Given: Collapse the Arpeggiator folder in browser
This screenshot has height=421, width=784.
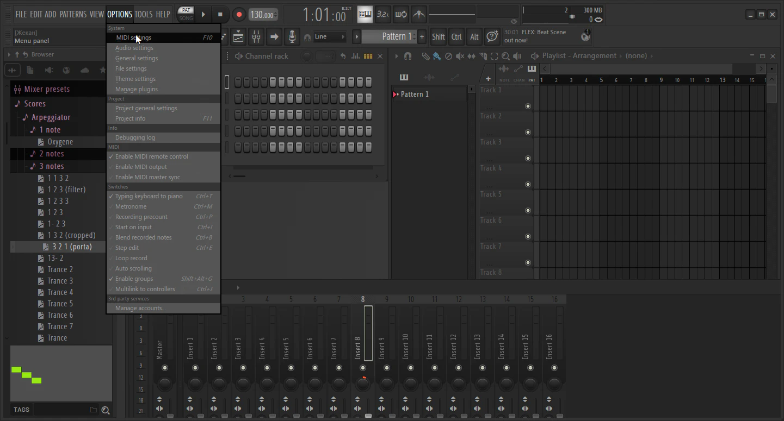Looking at the screenshot, I should pos(51,117).
